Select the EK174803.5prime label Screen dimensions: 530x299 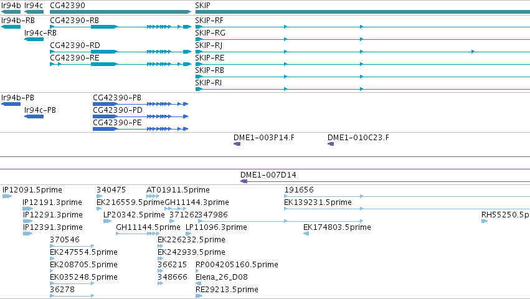tap(338, 227)
